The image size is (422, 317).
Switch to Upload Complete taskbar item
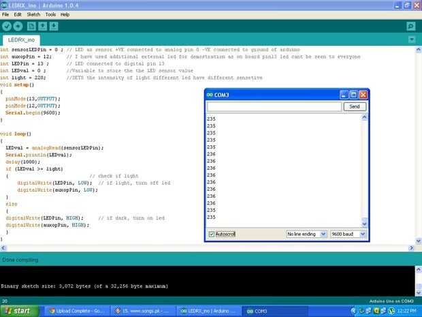(76, 311)
